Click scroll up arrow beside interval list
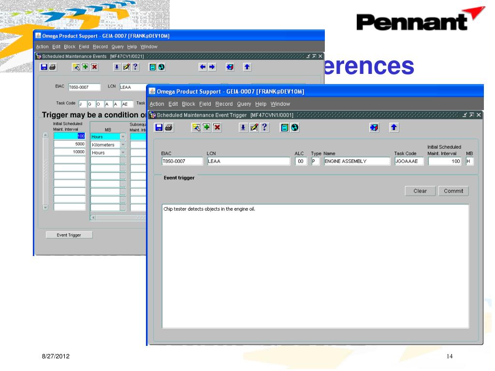This screenshot has width=495, height=371. 45,135
